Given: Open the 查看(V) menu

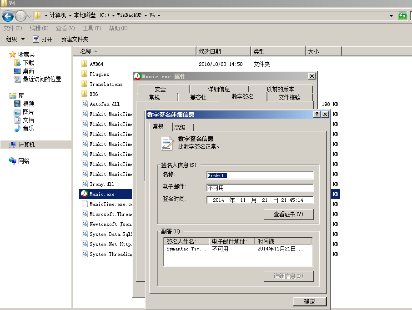Looking at the screenshot, I should [65, 28].
